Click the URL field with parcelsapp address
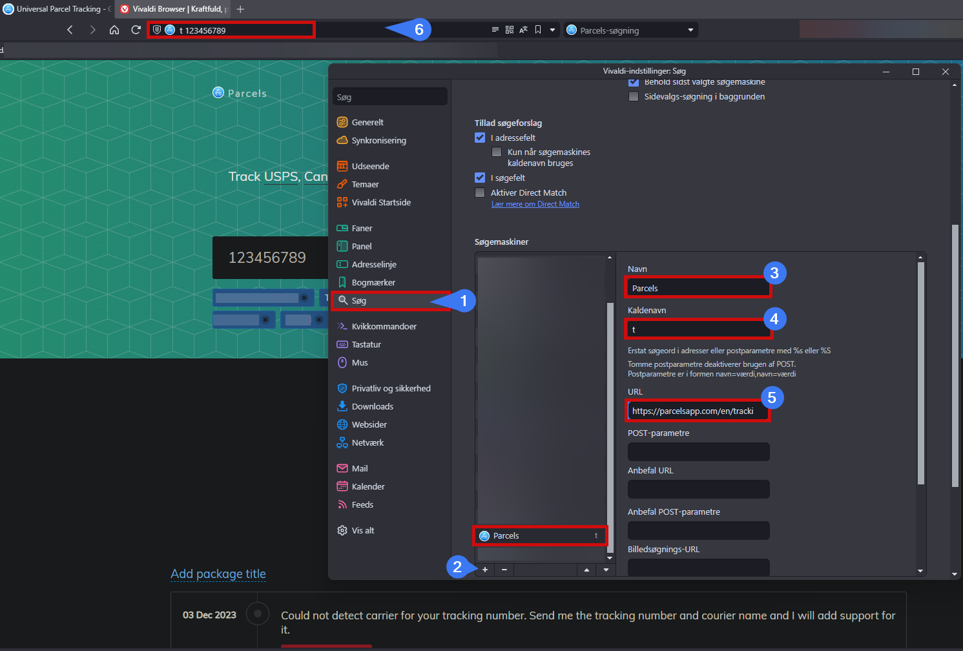The image size is (963, 651). click(x=698, y=411)
